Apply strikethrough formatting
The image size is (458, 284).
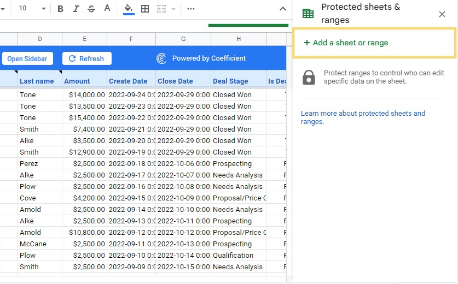pyautogui.click(x=91, y=9)
